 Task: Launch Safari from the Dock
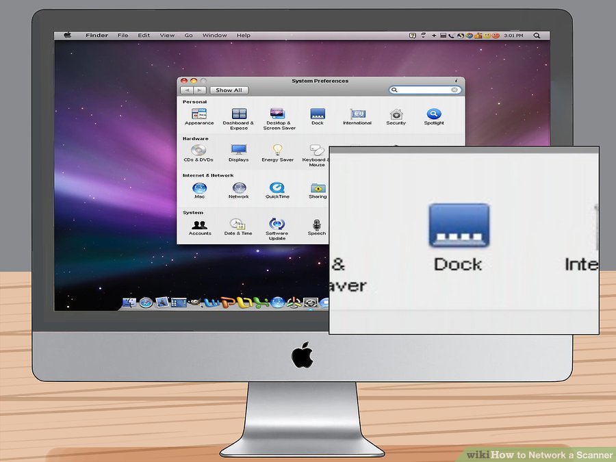click(146, 303)
